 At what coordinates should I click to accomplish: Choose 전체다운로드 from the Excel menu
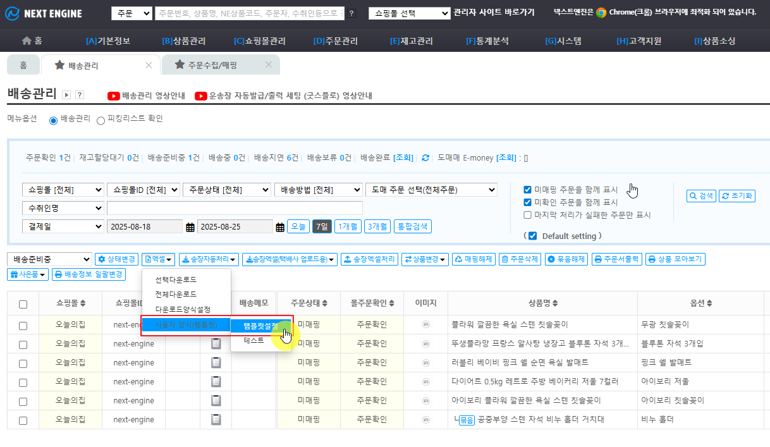pos(176,294)
